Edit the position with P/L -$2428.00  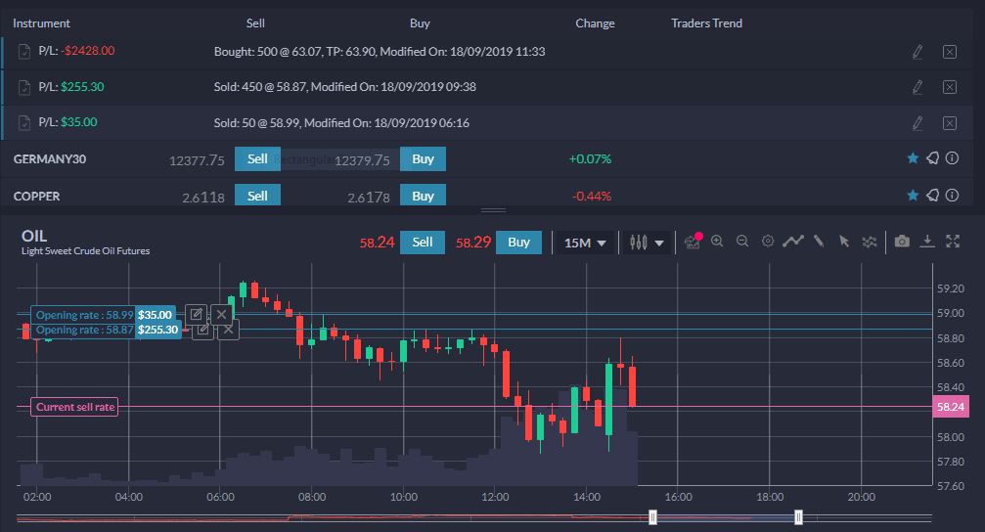[918, 52]
